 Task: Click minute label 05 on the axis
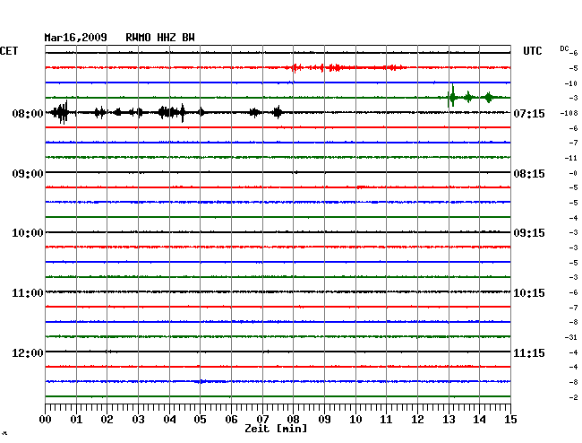[x=200, y=419]
